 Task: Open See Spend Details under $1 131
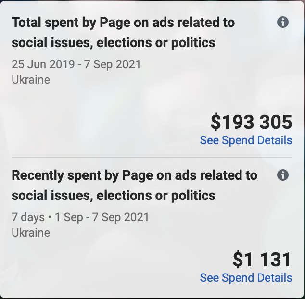click(x=246, y=277)
